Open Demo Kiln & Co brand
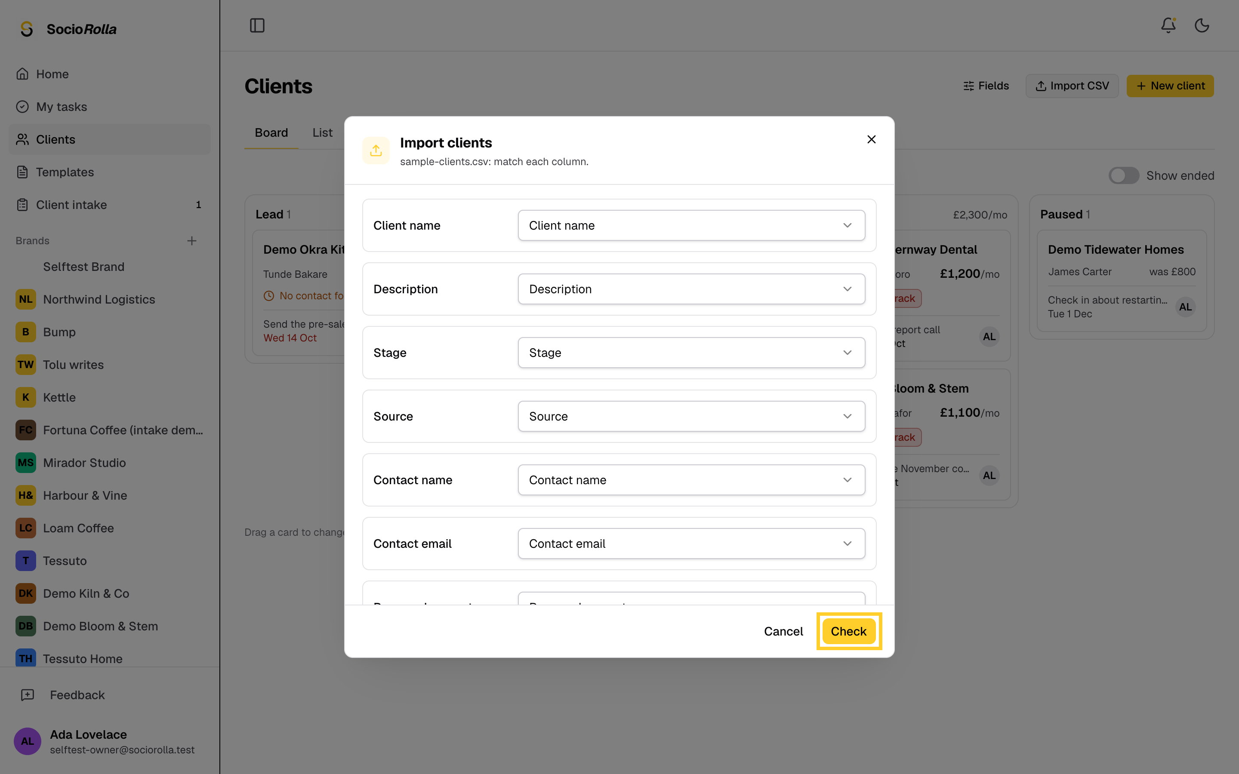Screen dimensions: 1239x774 (110, 593)
